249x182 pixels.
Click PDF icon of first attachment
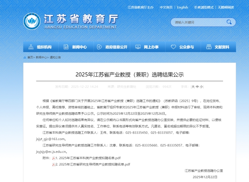click(54, 158)
